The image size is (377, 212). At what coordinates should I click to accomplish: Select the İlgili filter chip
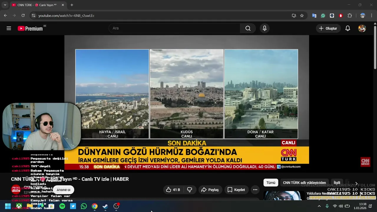[337, 183]
